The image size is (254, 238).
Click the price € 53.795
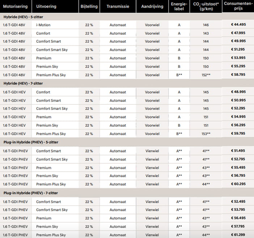click(238, 210)
